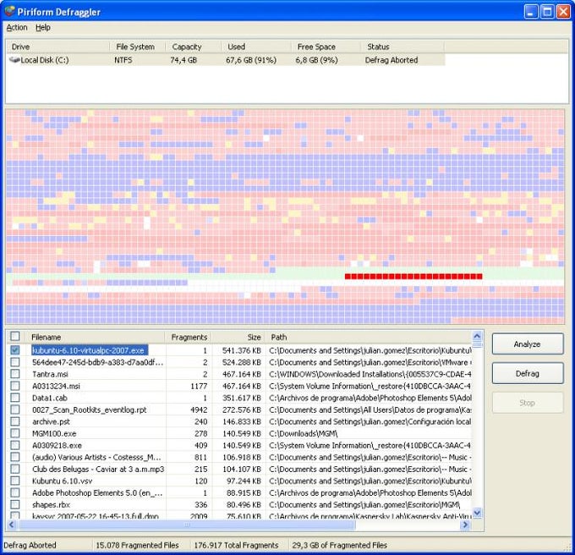Image resolution: width=575 pixels, height=555 pixels.
Task: Select the archive.pst filename
Action: tap(51, 422)
